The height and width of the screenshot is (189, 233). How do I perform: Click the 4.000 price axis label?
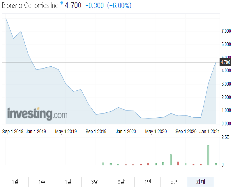point(226,71)
